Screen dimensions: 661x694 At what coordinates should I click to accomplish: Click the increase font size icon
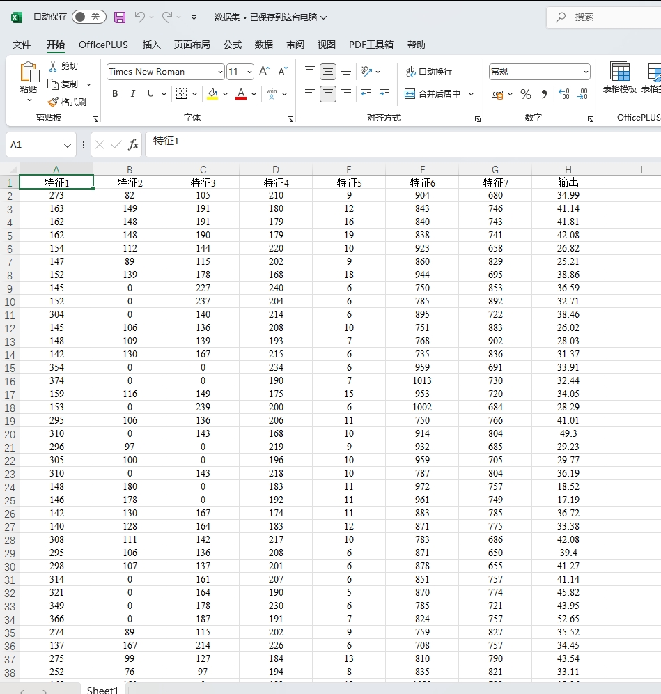tap(264, 71)
